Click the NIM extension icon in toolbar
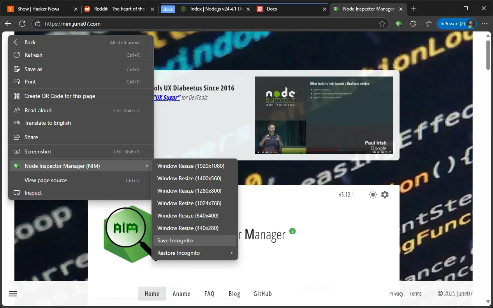Screen dimensions: 493x308 (399, 24)
